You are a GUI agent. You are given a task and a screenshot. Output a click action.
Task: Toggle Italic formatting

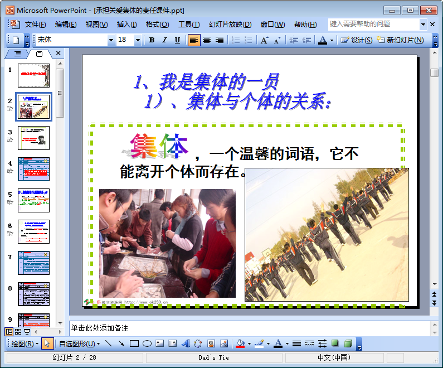pyautogui.click(x=164, y=40)
